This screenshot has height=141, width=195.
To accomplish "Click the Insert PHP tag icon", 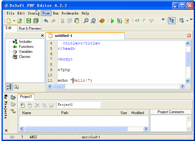I will (x=137, y=21).
